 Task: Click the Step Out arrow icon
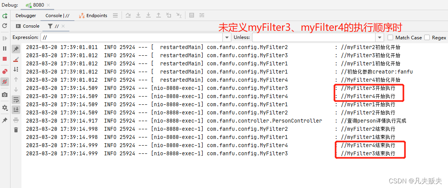[158, 16]
